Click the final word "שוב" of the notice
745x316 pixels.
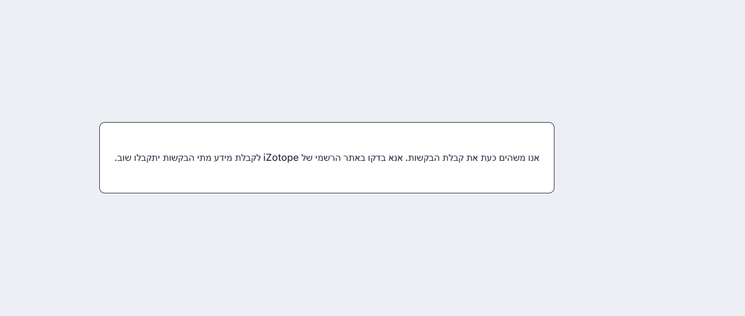click(x=125, y=158)
